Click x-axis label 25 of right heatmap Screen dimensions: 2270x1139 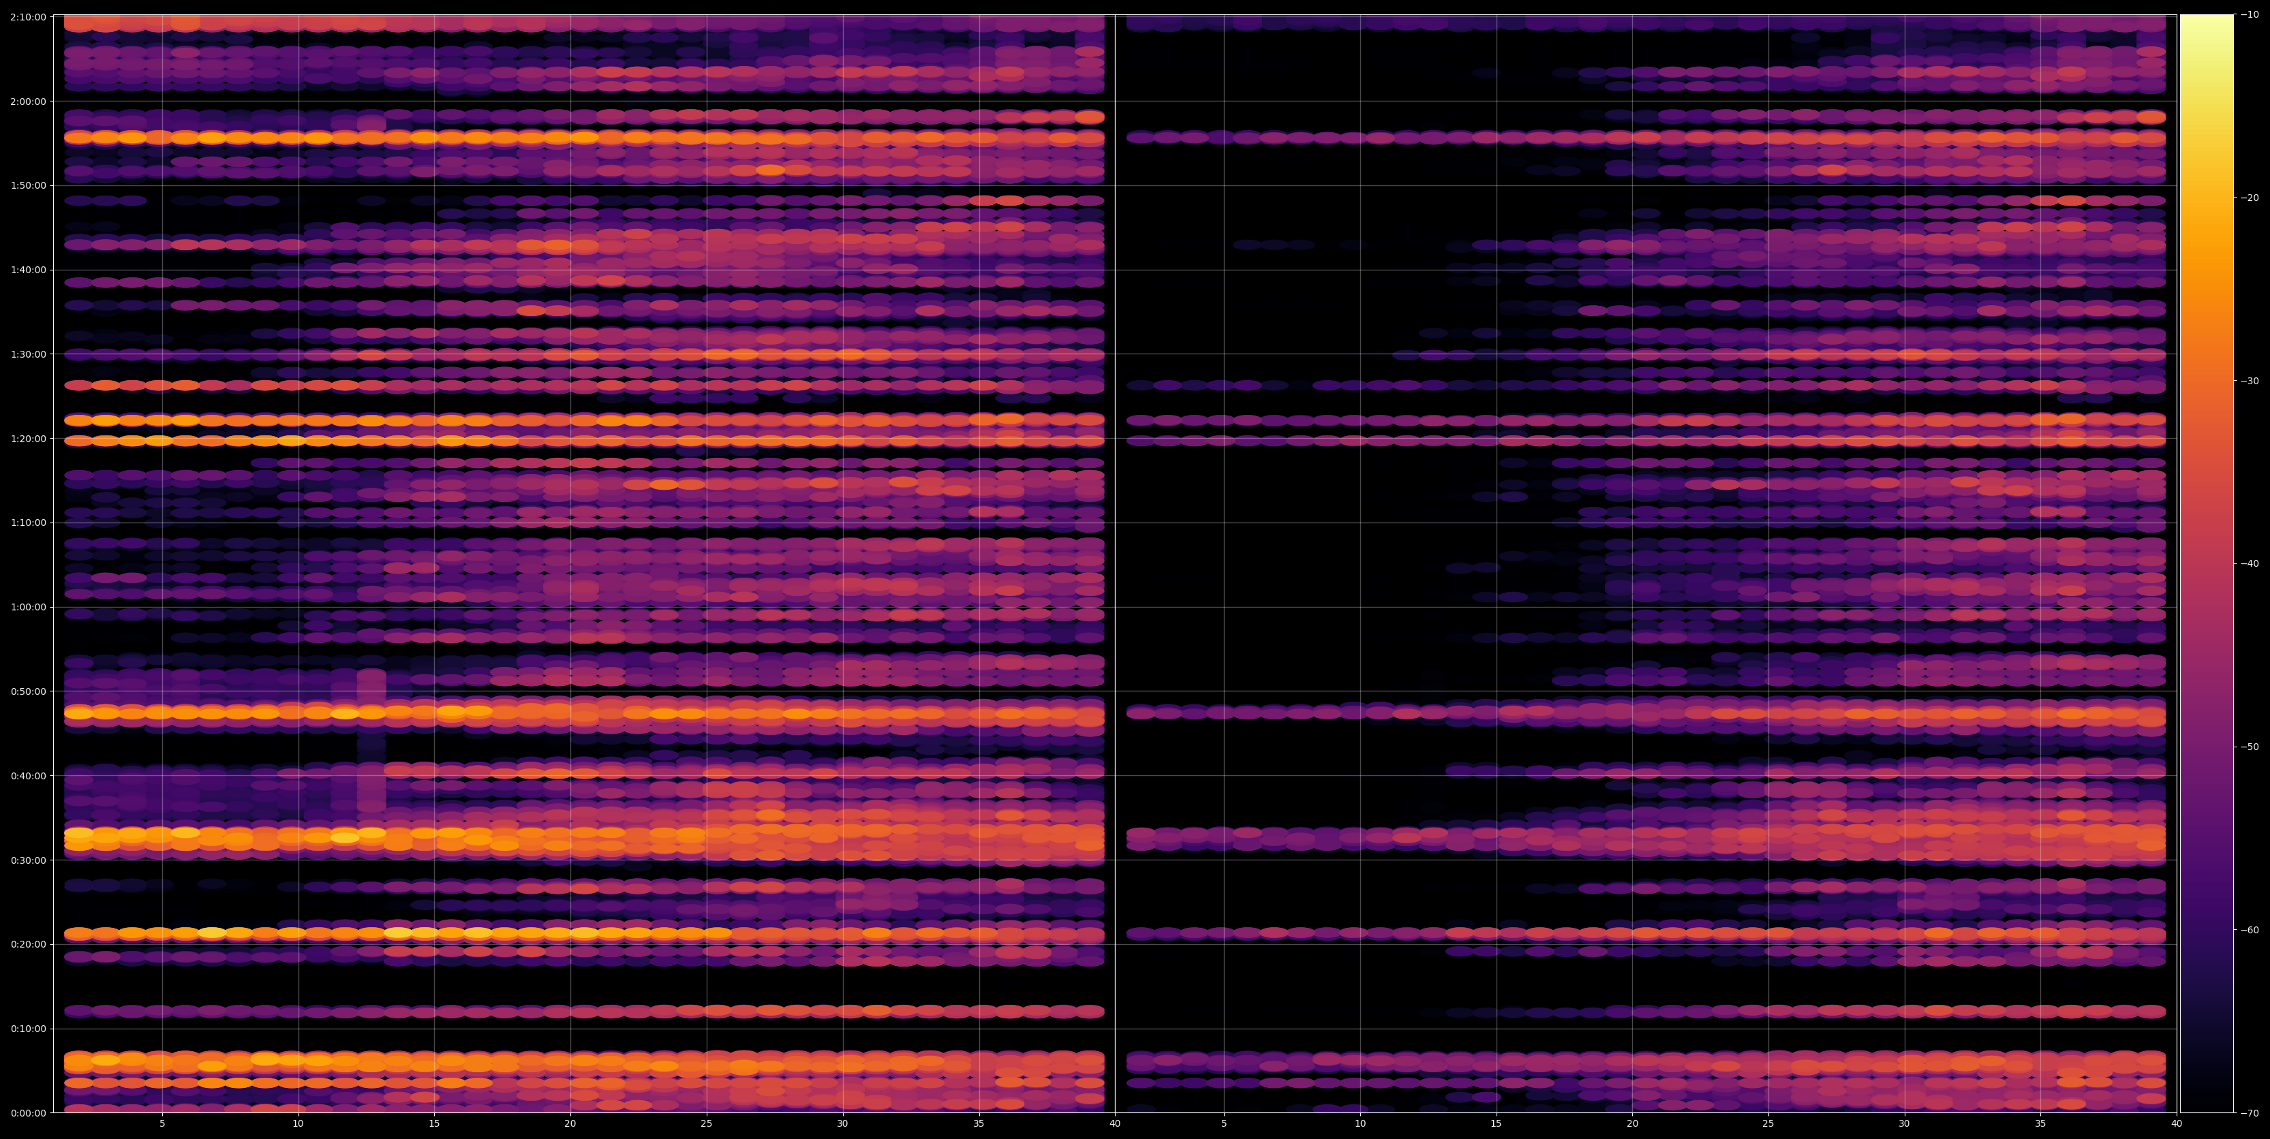click(1768, 1124)
